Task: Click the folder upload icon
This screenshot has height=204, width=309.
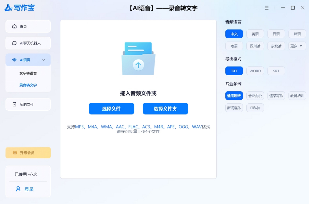Action: (138, 59)
